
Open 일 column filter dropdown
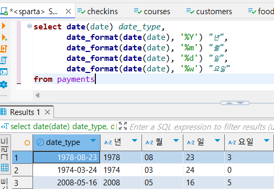tap(217, 141)
